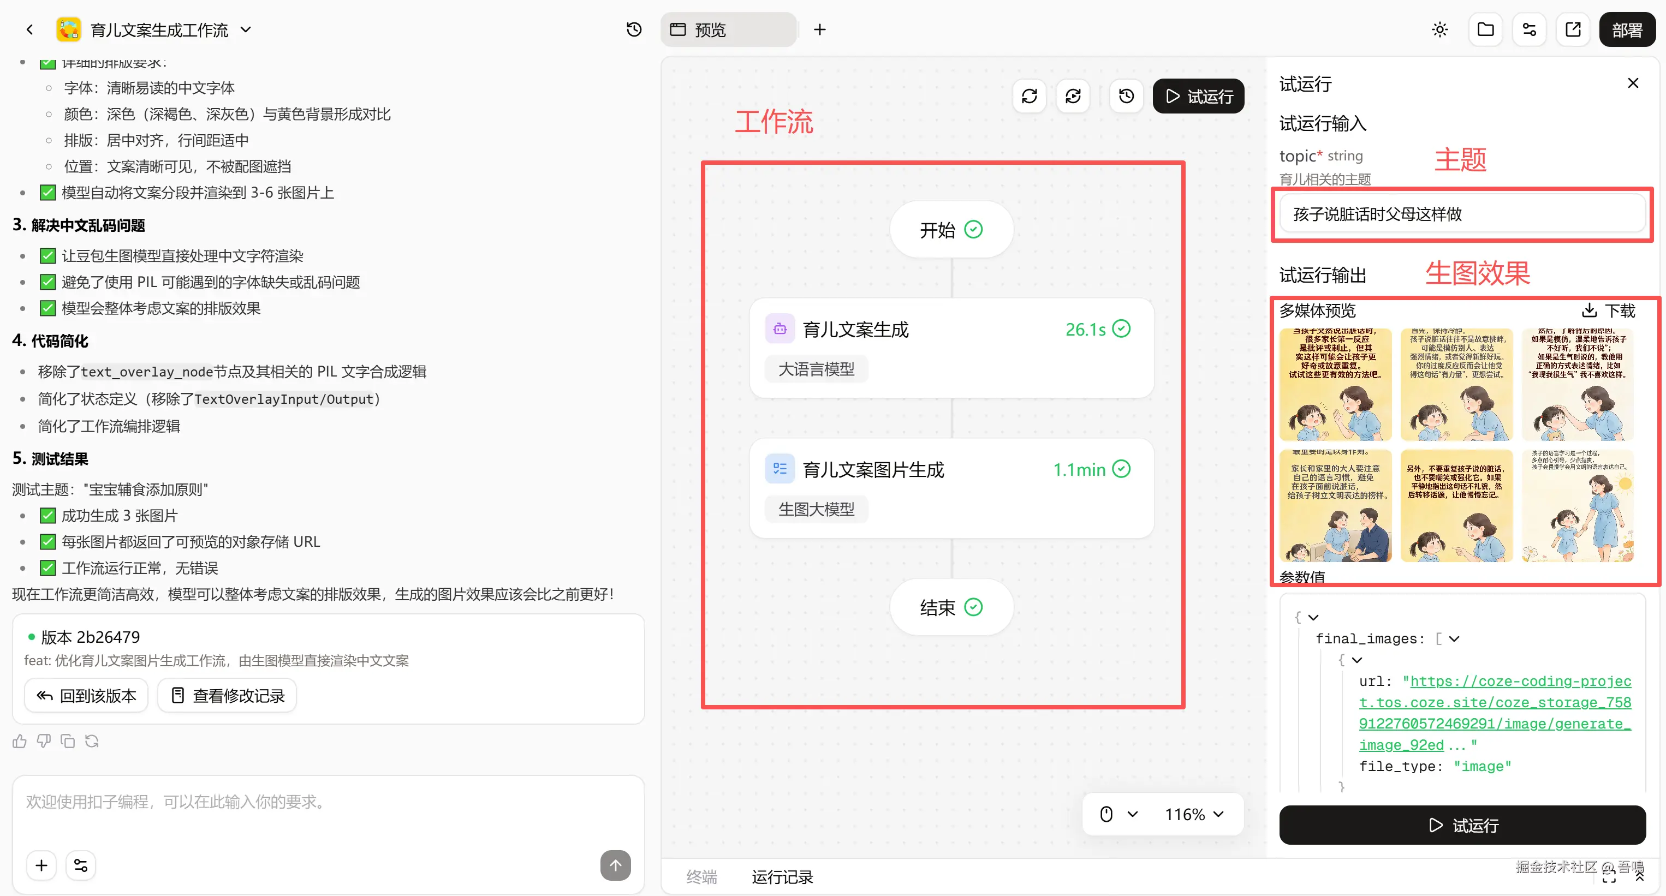Viewport: 1666px width, 896px height.
Task: Collapse the final_images array chevron
Action: (x=1455, y=638)
